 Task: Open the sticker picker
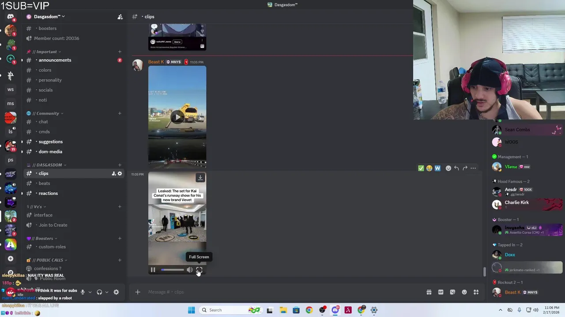click(452, 292)
